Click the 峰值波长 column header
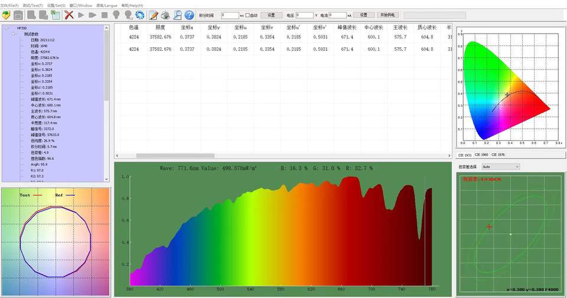The width and height of the screenshot is (567, 298). pyautogui.click(x=347, y=28)
